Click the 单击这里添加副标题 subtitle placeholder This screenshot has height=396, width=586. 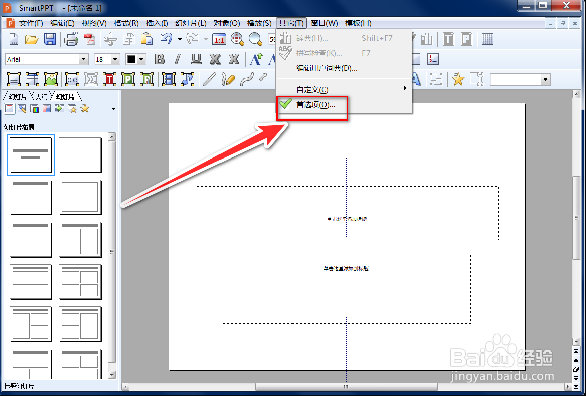coord(346,288)
